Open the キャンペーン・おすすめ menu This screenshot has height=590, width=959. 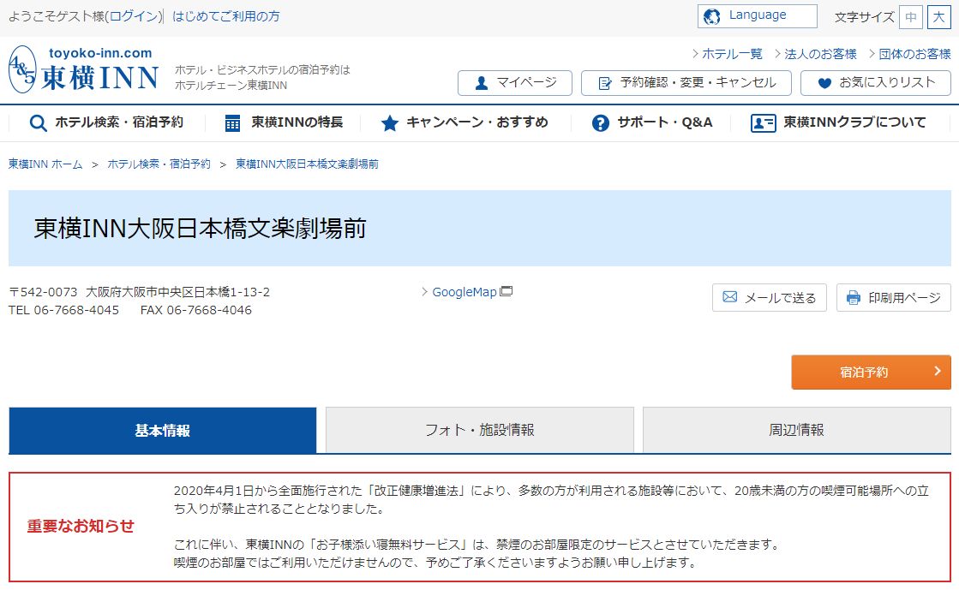[x=465, y=122]
